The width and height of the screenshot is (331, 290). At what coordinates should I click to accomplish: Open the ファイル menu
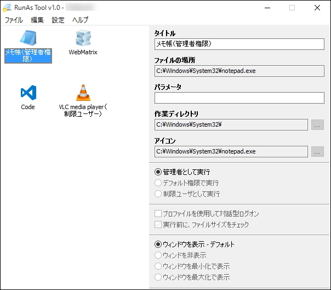(14, 20)
